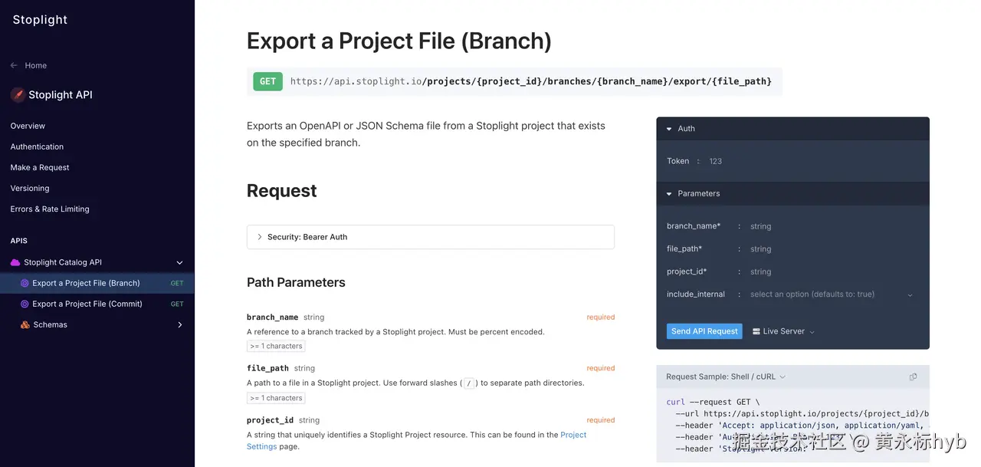Click the green GET method badge
The height and width of the screenshot is (467, 981).
click(268, 81)
